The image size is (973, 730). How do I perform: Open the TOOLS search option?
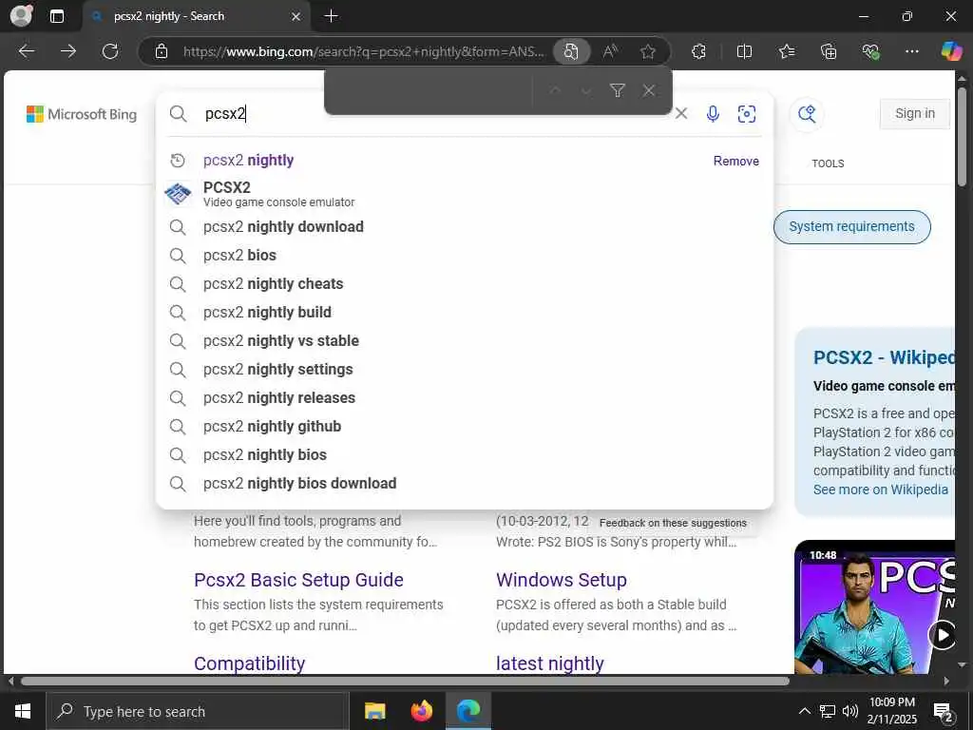[x=828, y=163]
